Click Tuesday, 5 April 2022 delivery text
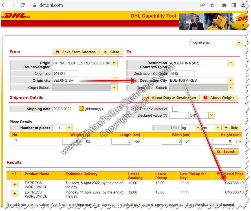Screen dimensions: 251x211 (x=94, y=185)
